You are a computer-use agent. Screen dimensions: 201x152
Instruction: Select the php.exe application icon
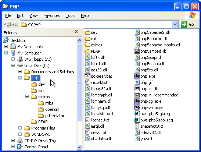[x=137, y=76]
